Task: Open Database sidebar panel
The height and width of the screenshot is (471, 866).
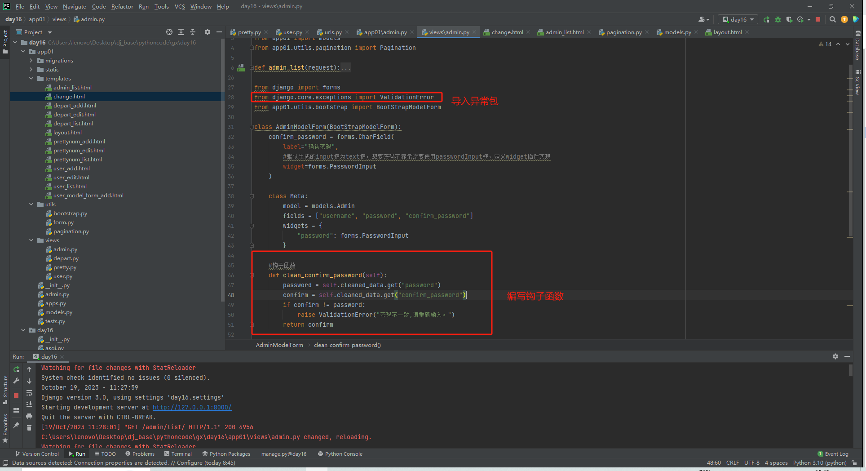Action: click(857, 45)
